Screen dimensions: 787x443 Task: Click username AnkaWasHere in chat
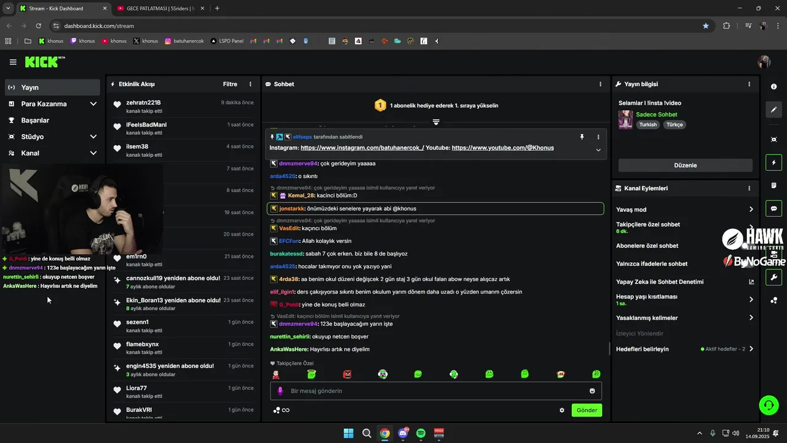(x=289, y=349)
